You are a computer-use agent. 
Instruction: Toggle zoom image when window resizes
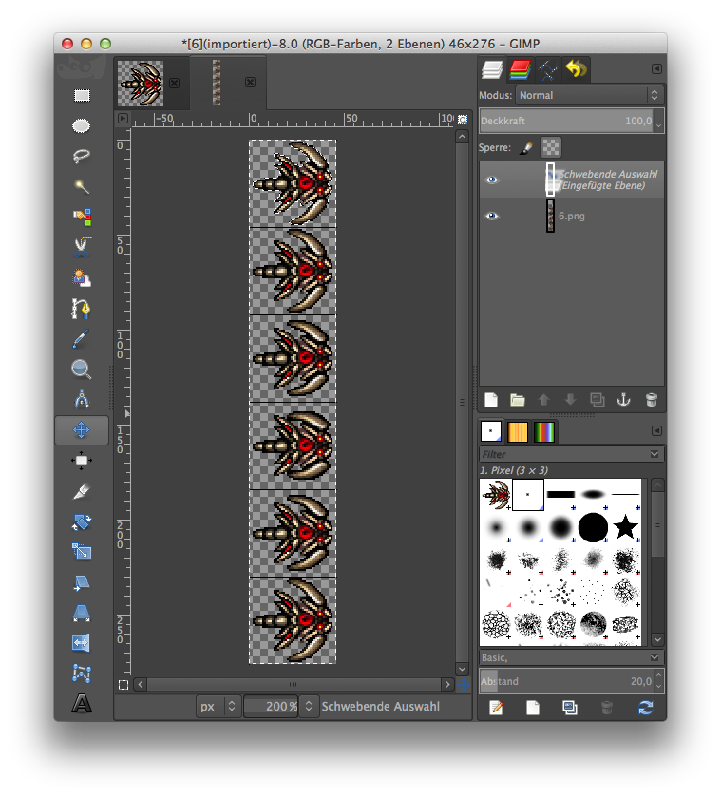[462, 119]
